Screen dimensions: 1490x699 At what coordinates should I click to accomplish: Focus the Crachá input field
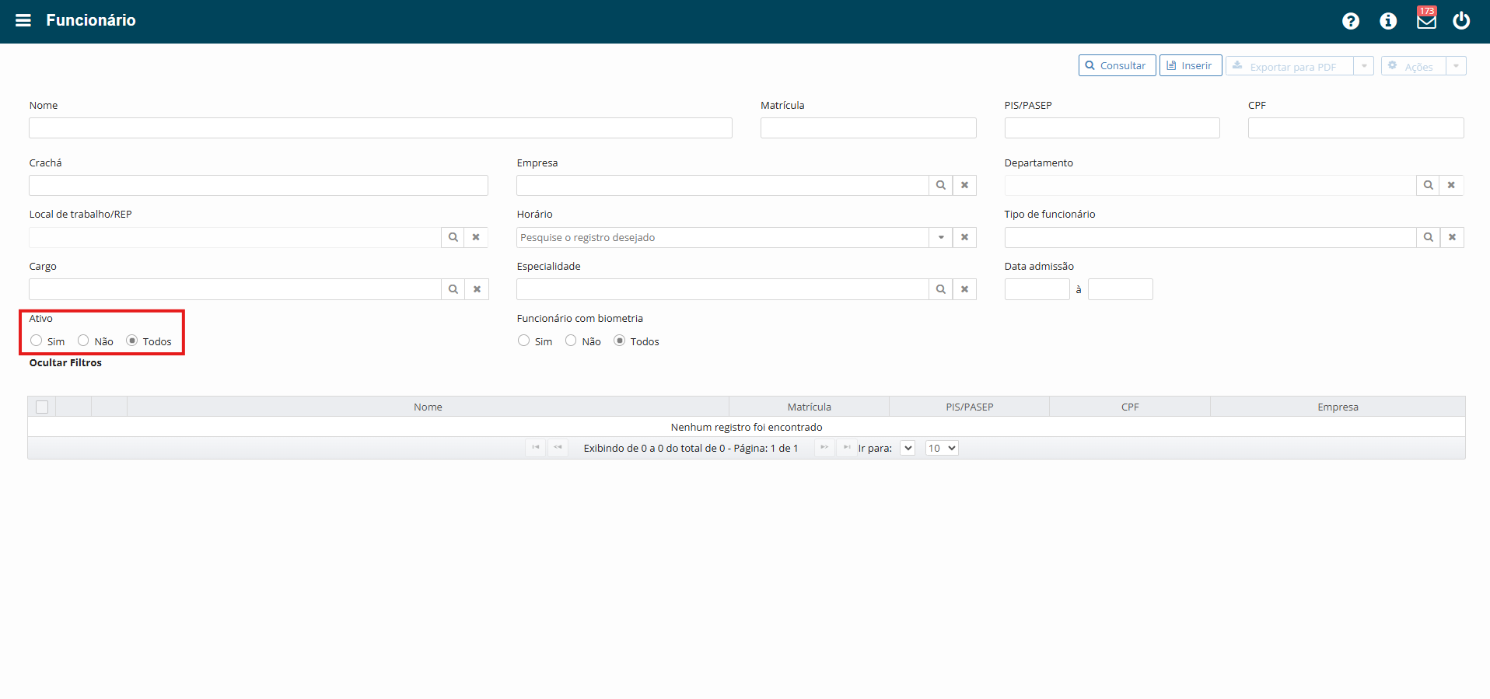[x=258, y=185]
